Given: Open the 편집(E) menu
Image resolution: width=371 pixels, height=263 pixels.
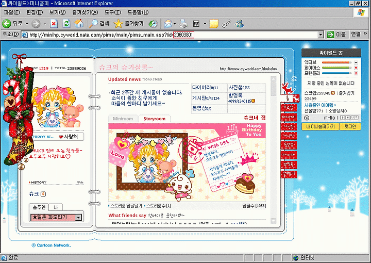Looking at the screenshot, I should point(35,12).
